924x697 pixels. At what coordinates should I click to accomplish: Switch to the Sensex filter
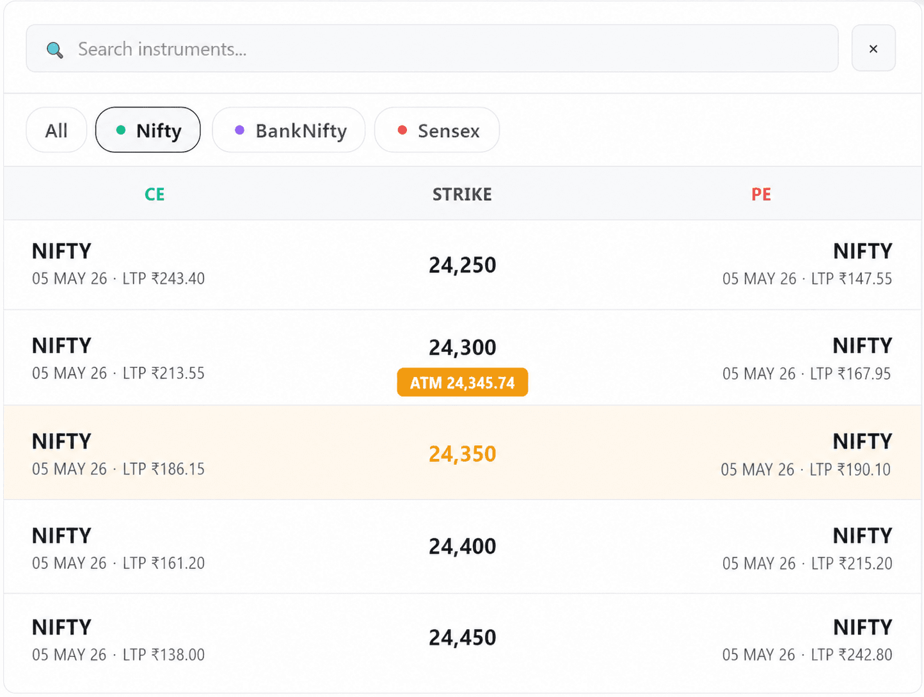pyautogui.click(x=437, y=130)
